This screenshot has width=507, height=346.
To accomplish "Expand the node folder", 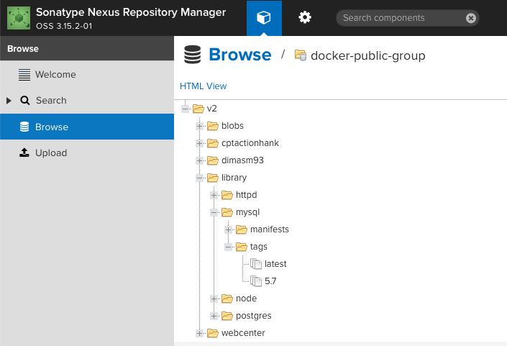I will point(214,299).
